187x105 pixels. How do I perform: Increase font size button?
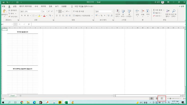click(49, 11)
